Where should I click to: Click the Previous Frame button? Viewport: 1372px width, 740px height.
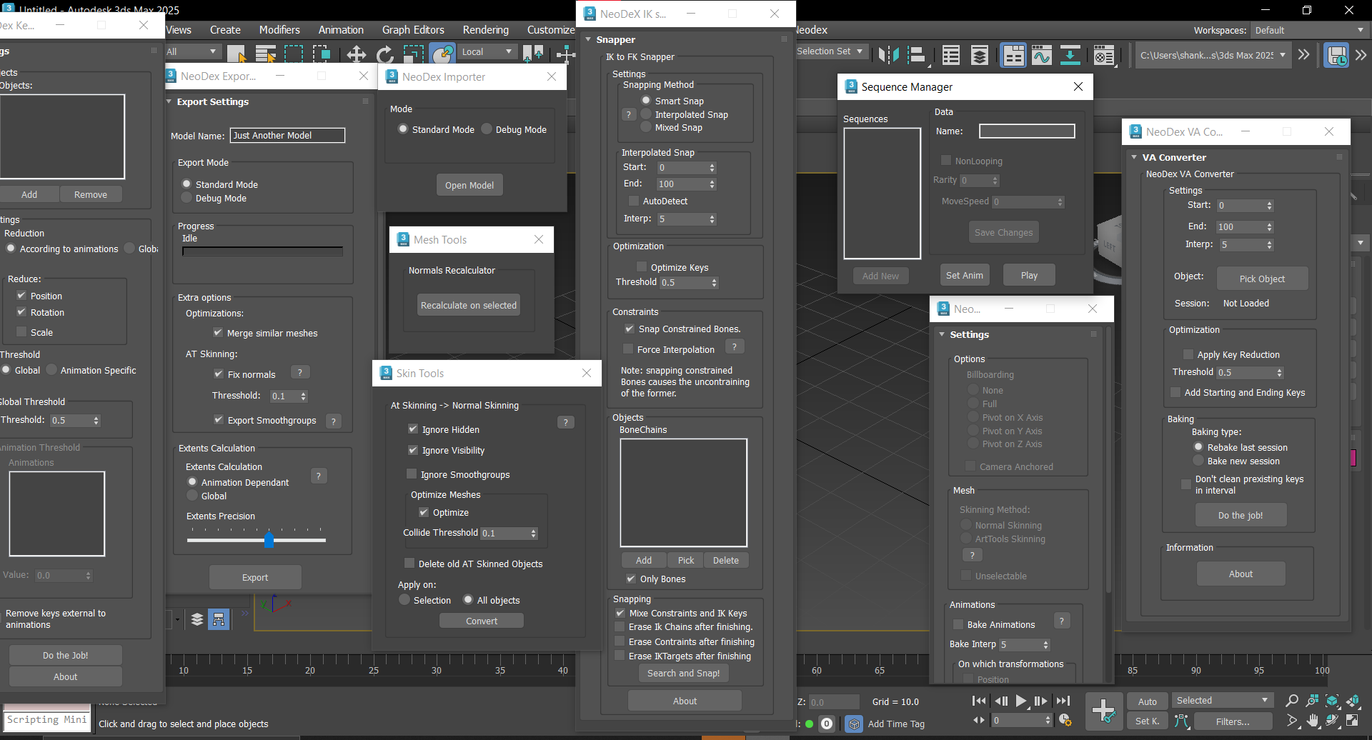[1001, 701]
